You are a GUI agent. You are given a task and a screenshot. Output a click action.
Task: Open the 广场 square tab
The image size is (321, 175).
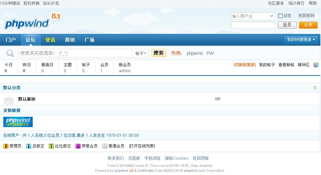click(x=90, y=40)
